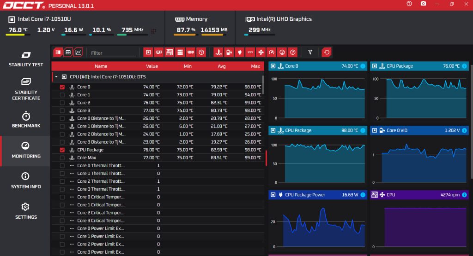Screen dimensions: 473x256
Task: Open info for the 76.00 °C CPU Package graph
Action: pyautogui.click(x=464, y=66)
